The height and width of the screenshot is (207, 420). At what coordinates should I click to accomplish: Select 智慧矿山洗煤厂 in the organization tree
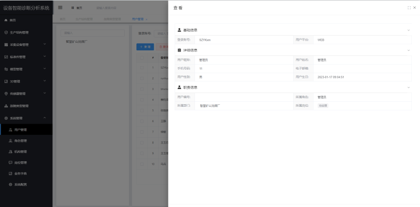pyautogui.click(x=76, y=42)
